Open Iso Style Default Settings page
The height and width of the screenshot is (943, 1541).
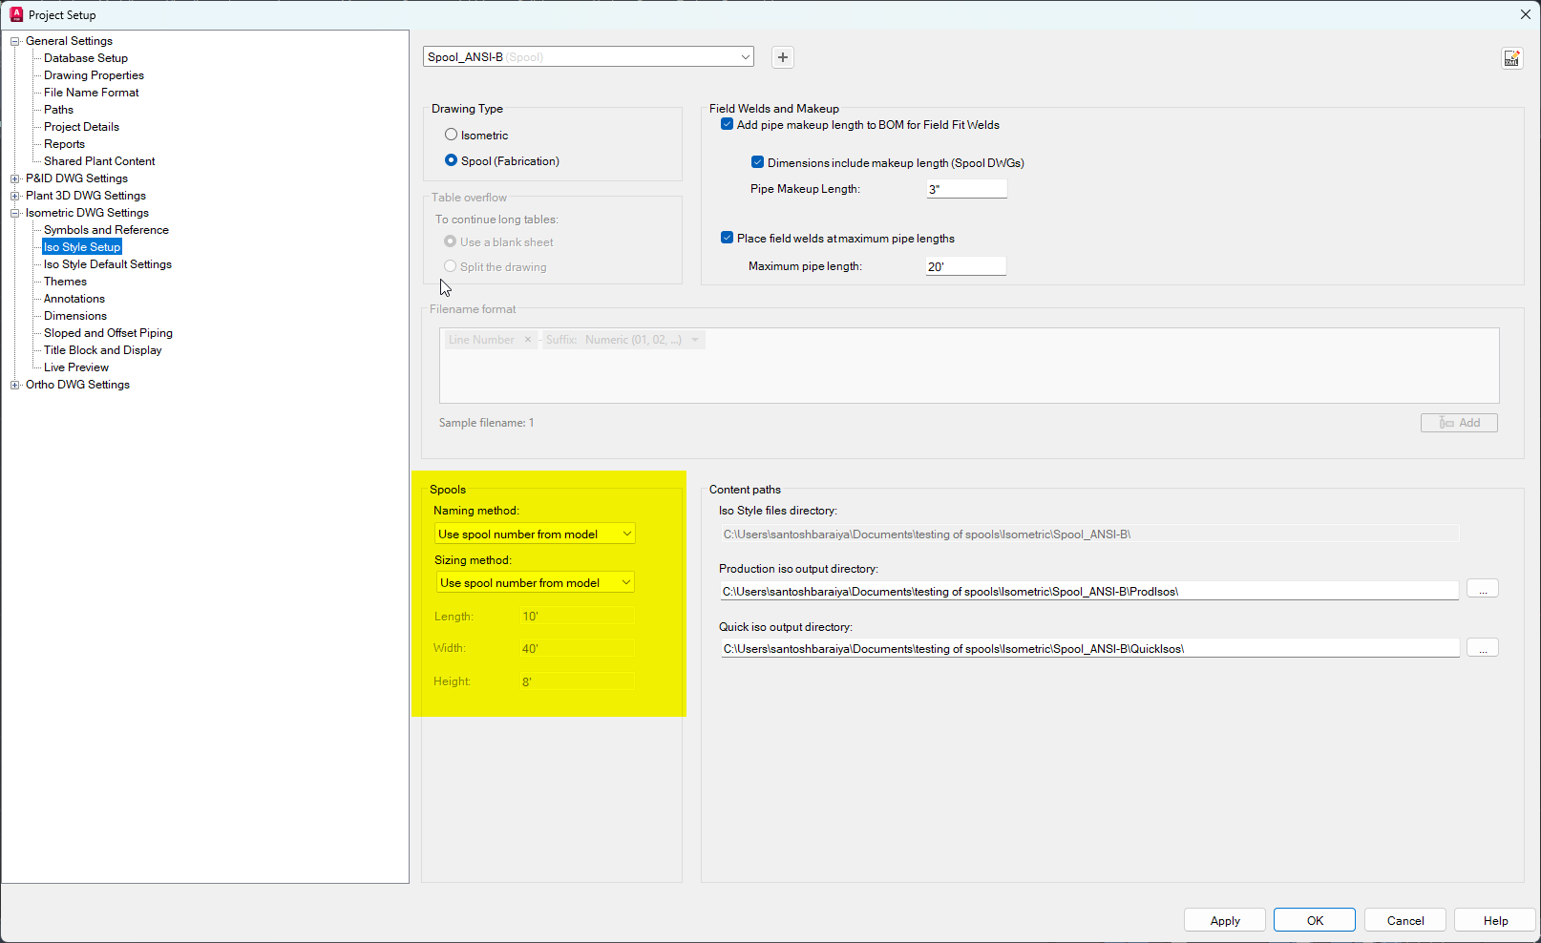[x=107, y=263]
